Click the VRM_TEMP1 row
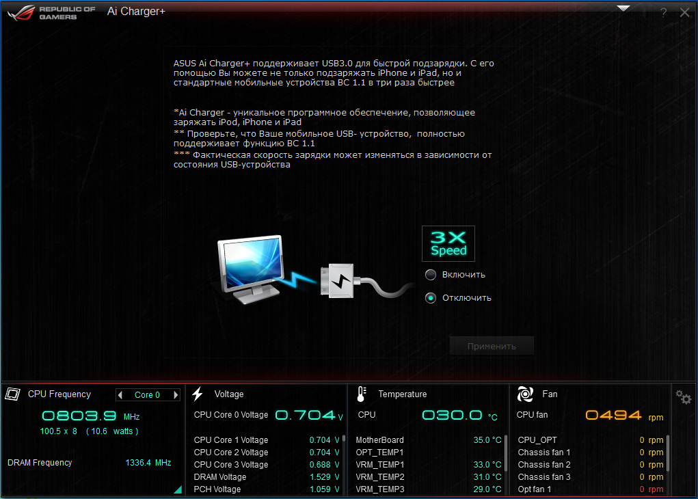This screenshot has height=499, width=698. point(429,465)
